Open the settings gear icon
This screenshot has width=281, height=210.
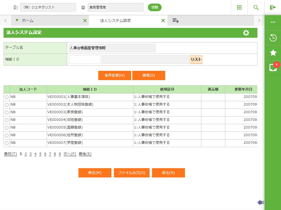[246, 33]
